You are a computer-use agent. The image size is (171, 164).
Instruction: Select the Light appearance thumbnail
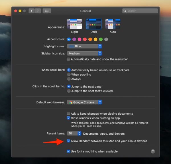[x=75, y=24]
